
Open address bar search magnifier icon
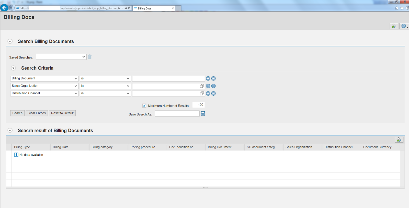pos(119,8)
